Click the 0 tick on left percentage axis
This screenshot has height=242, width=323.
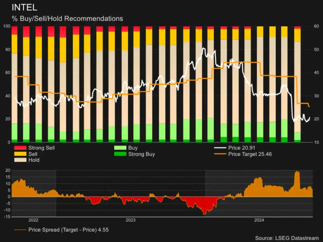pyautogui.click(x=9, y=142)
